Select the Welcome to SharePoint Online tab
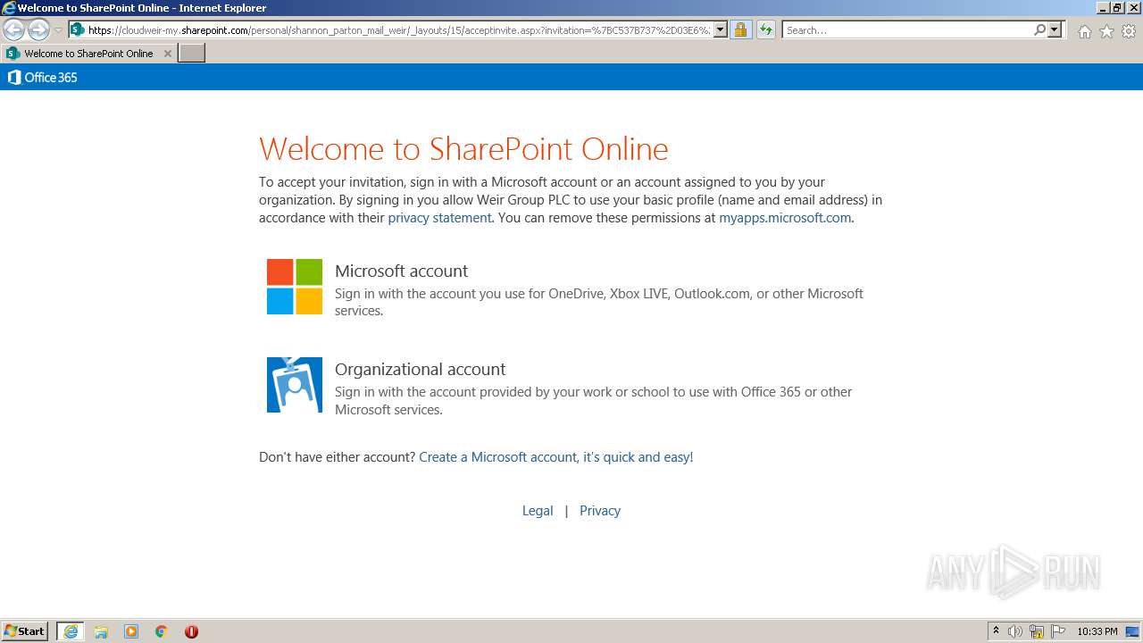Viewport: 1143px width, 643px height. coord(88,54)
